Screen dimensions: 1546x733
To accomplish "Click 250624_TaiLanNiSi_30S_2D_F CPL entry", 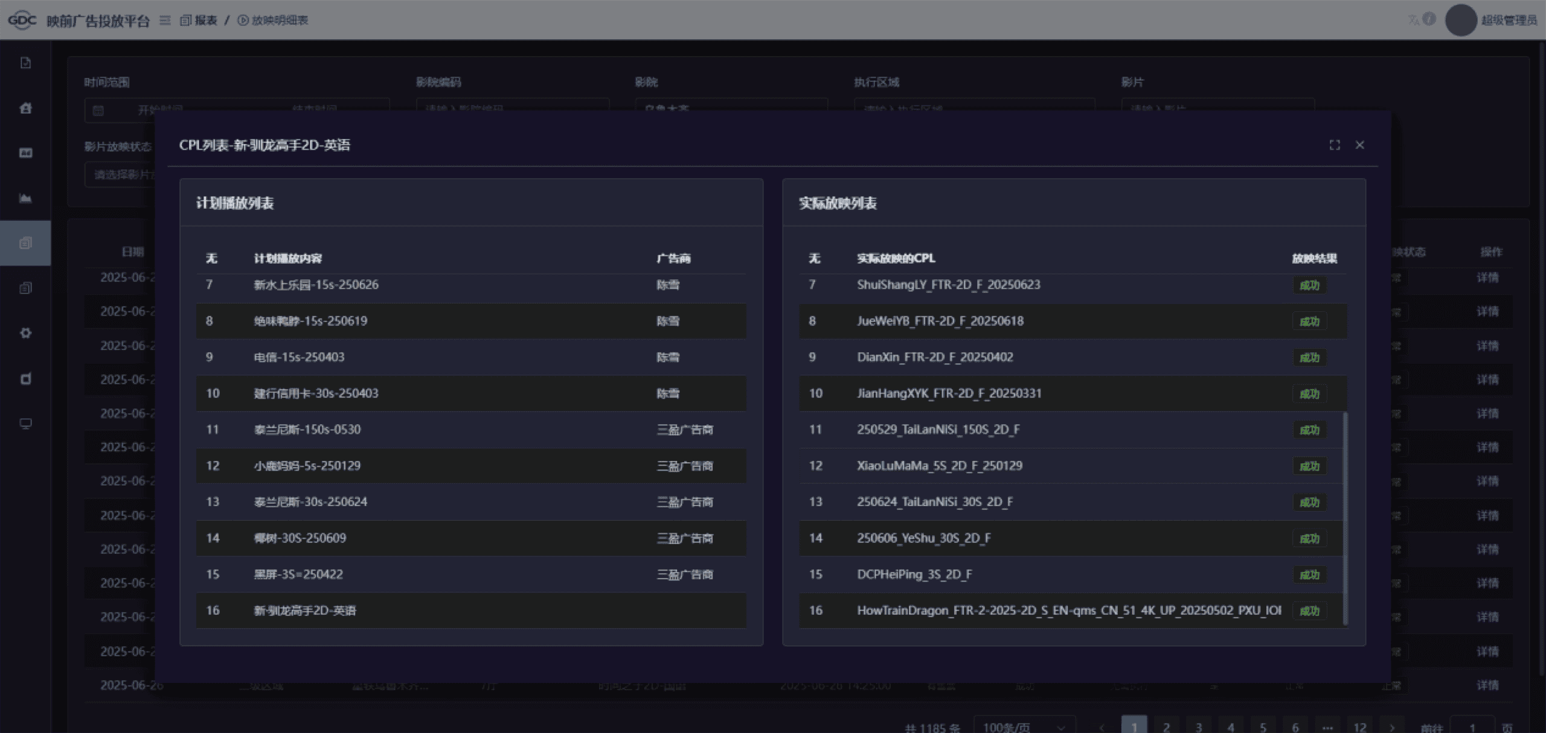I will [x=935, y=502].
